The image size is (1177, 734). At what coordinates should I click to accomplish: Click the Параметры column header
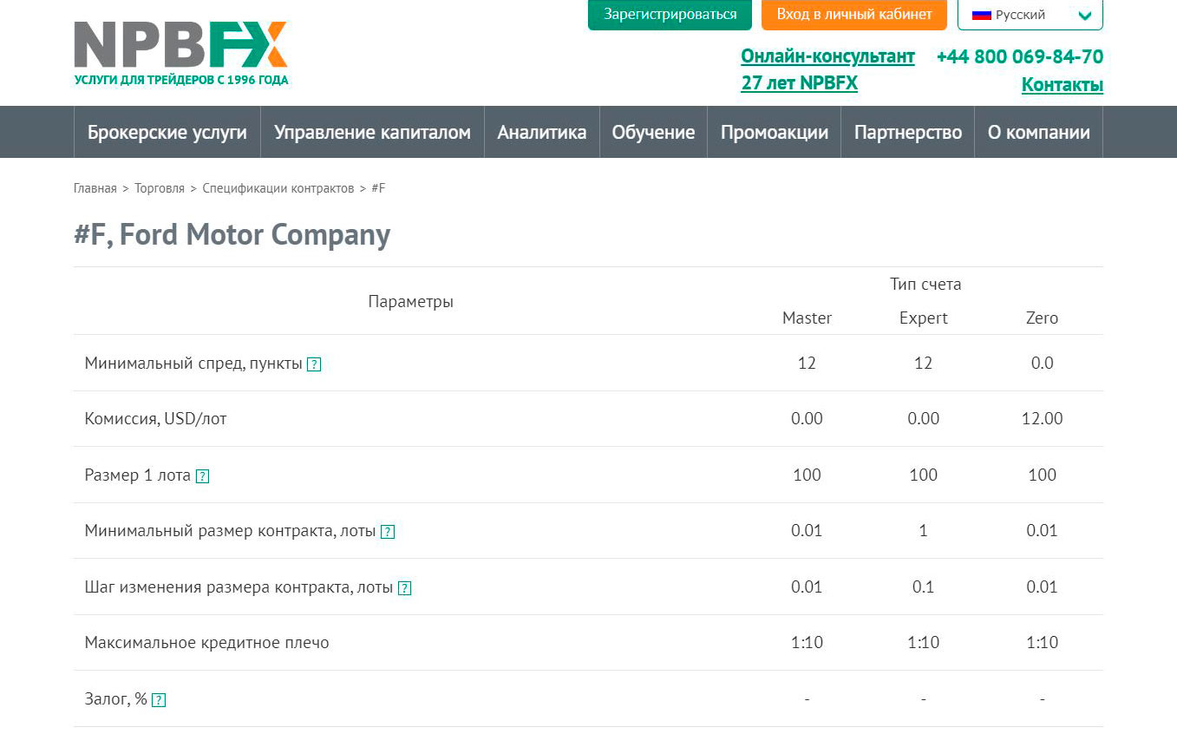[410, 301]
